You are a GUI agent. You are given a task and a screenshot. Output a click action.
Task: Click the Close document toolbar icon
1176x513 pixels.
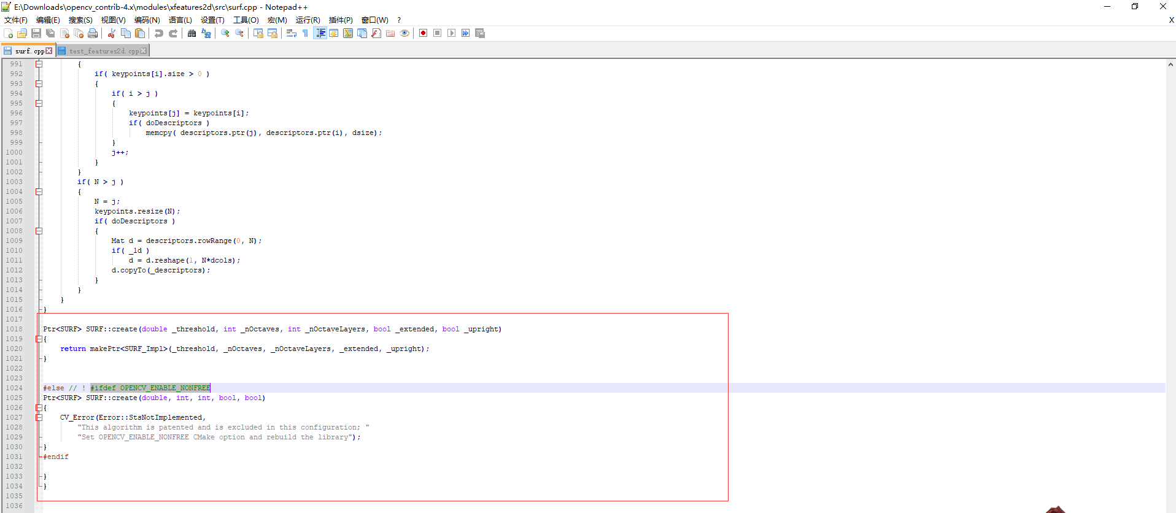pyautogui.click(x=64, y=33)
